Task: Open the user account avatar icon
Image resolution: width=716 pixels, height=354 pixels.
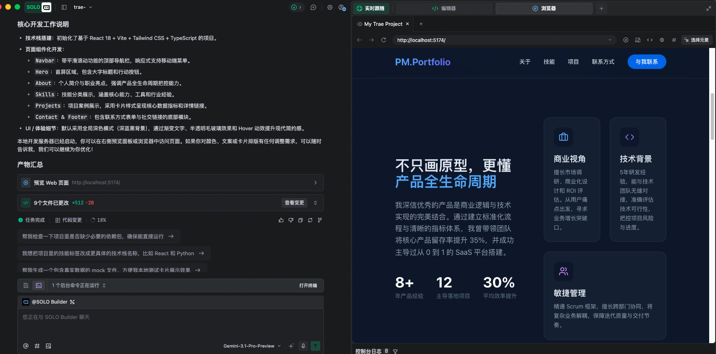Action: tap(342, 8)
